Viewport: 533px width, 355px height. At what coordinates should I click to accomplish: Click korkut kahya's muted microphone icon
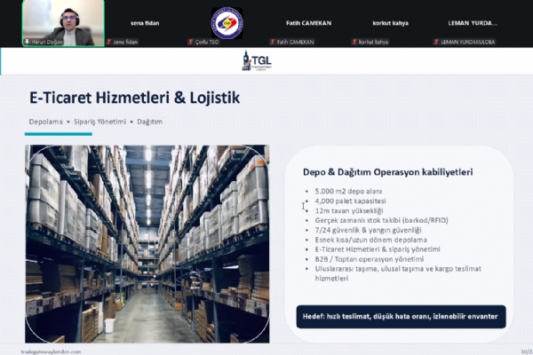point(354,42)
